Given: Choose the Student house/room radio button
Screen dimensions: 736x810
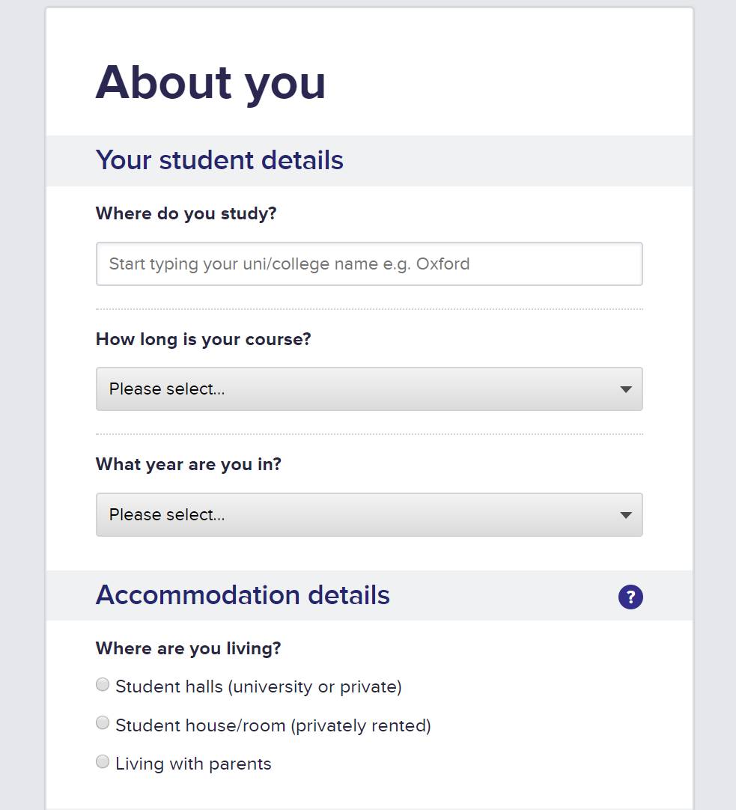Looking at the screenshot, I should pos(103,723).
